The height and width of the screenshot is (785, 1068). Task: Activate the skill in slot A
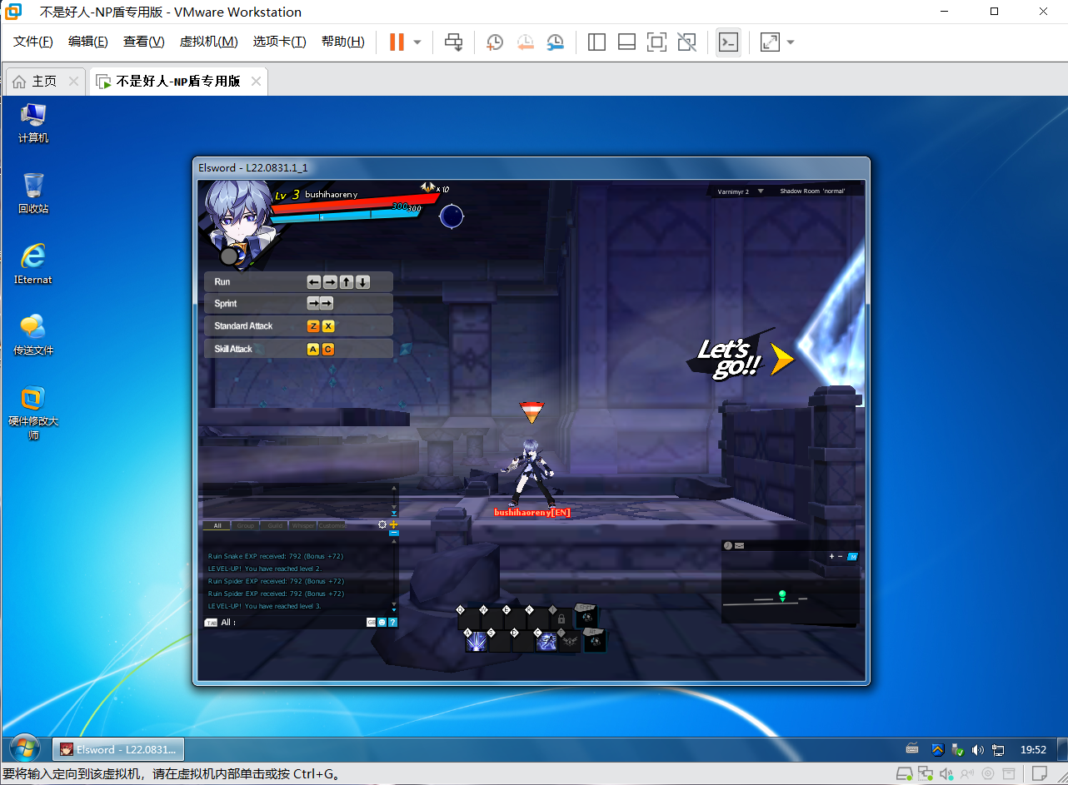477,641
